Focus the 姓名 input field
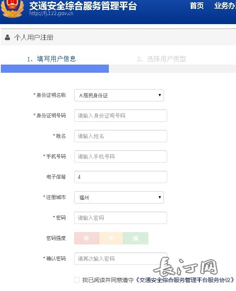Screen dimensions: 236x291 121,136
